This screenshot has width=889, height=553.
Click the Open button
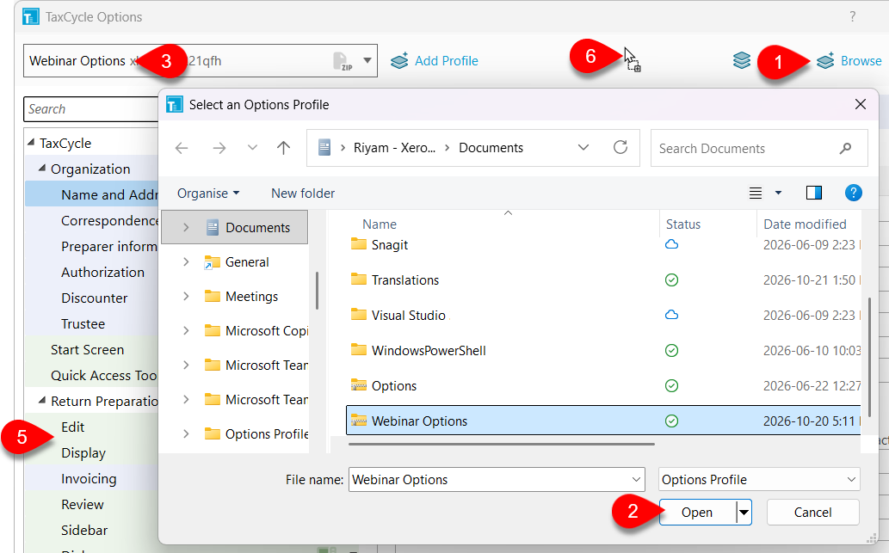[x=697, y=513]
